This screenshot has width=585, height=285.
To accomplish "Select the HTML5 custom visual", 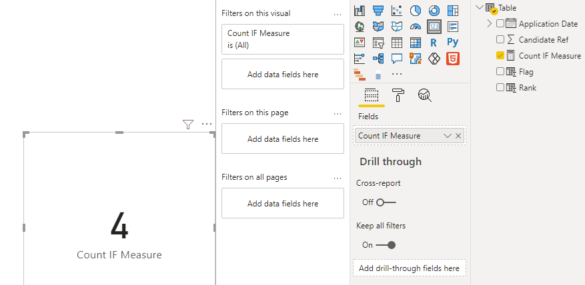I will pyautogui.click(x=452, y=59).
